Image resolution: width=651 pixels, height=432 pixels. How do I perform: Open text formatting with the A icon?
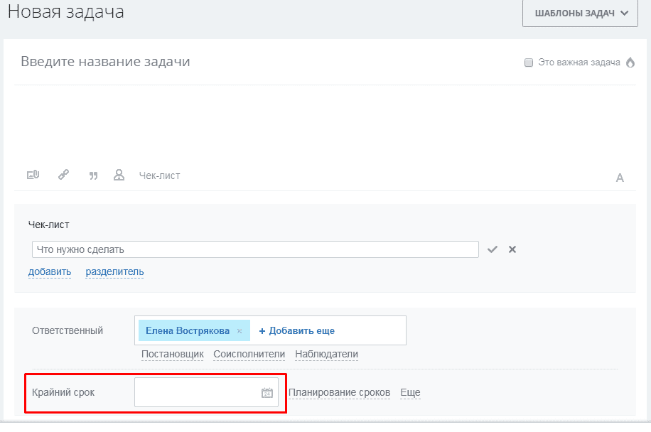click(619, 178)
